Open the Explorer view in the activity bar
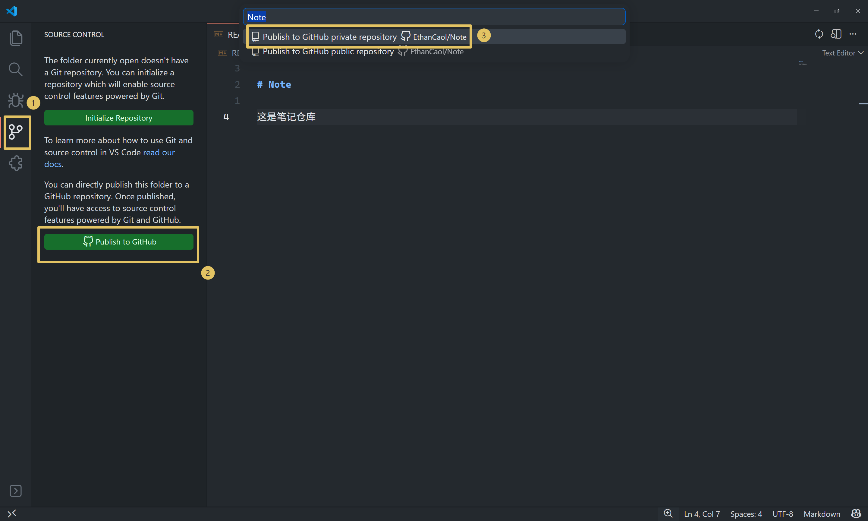The height and width of the screenshot is (521, 868). click(x=15, y=38)
